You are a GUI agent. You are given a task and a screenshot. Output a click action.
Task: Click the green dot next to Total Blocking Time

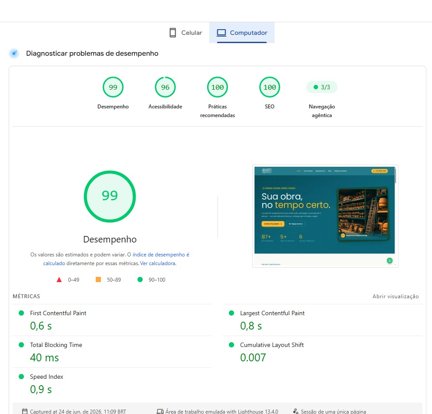pyautogui.click(x=21, y=345)
